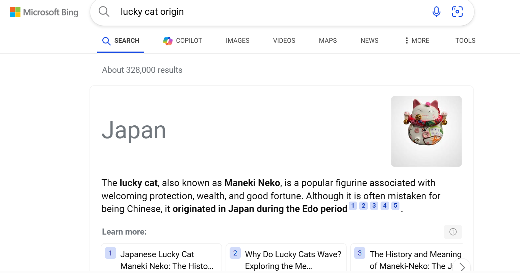Open the News tab
Image resolution: width=520 pixels, height=273 pixels.
(x=369, y=41)
